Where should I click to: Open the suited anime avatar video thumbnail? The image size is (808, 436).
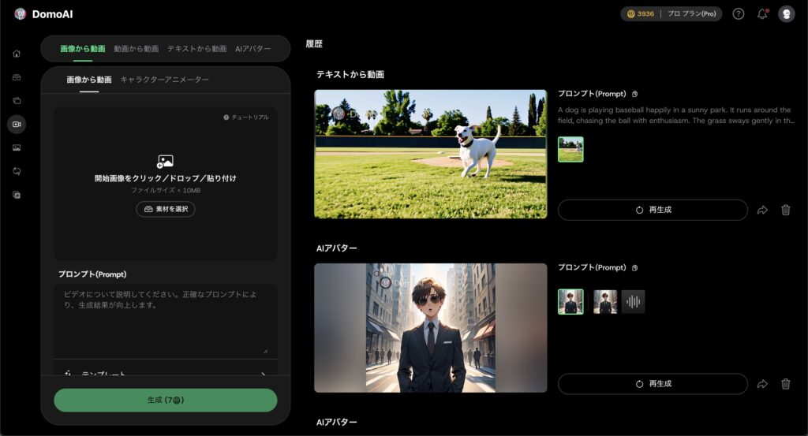[x=431, y=328]
